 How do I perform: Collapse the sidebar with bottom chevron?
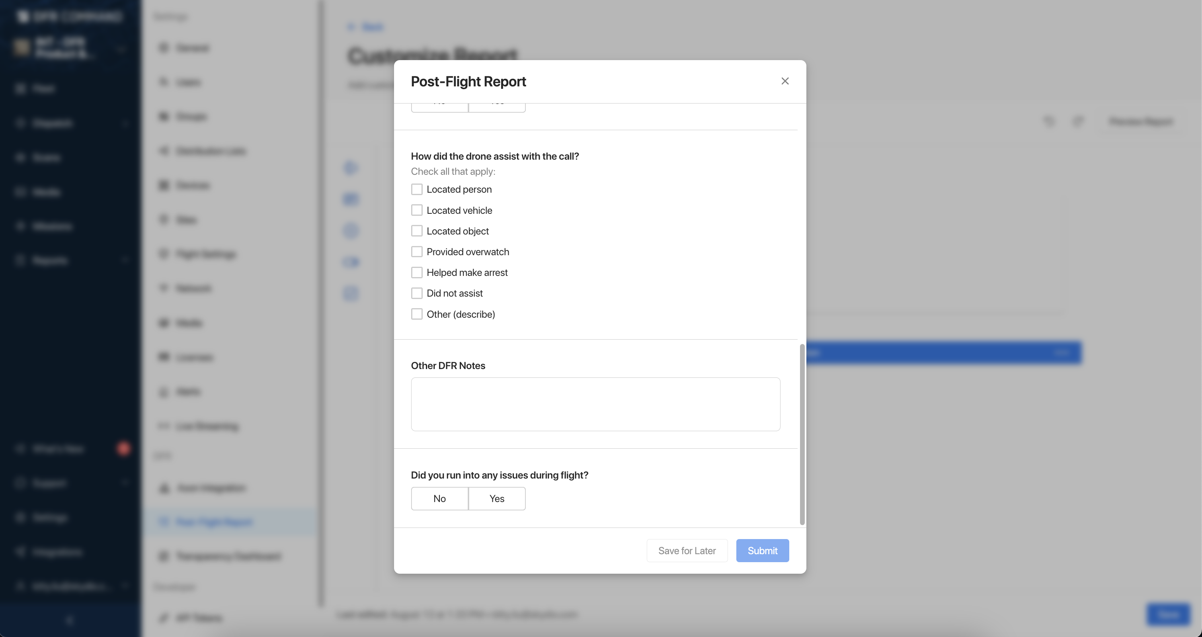coord(70,620)
